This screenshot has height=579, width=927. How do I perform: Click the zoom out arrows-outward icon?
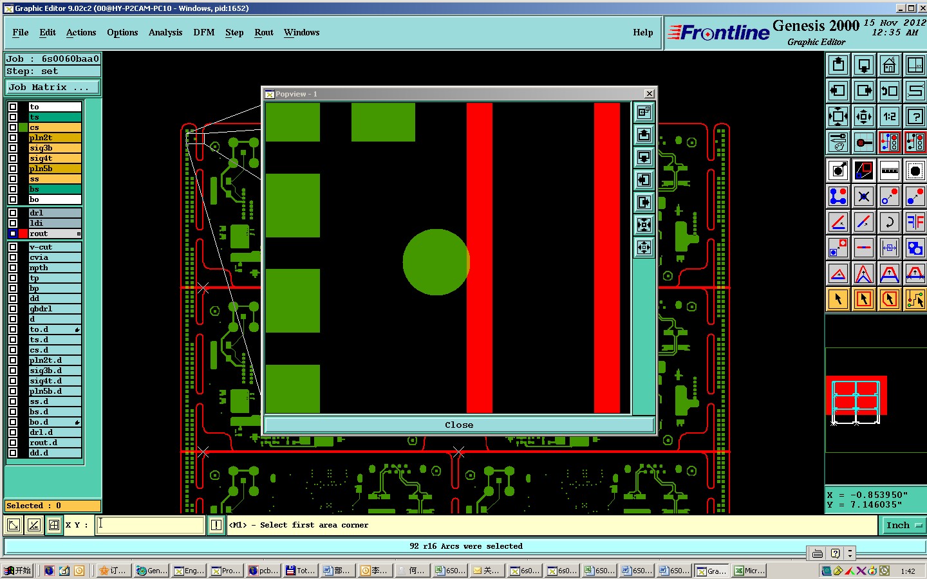864,116
